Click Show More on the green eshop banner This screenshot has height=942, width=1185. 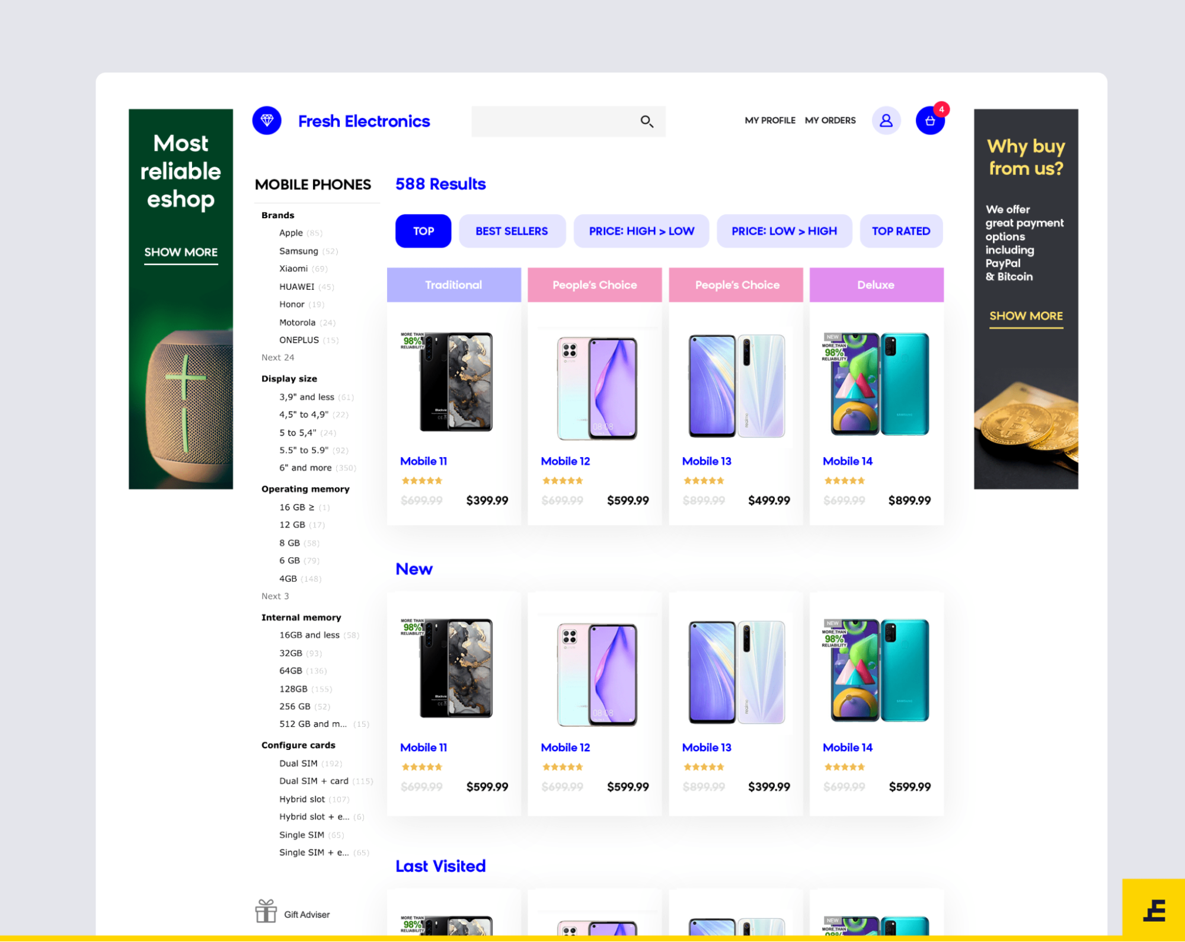pyautogui.click(x=181, y=253)
